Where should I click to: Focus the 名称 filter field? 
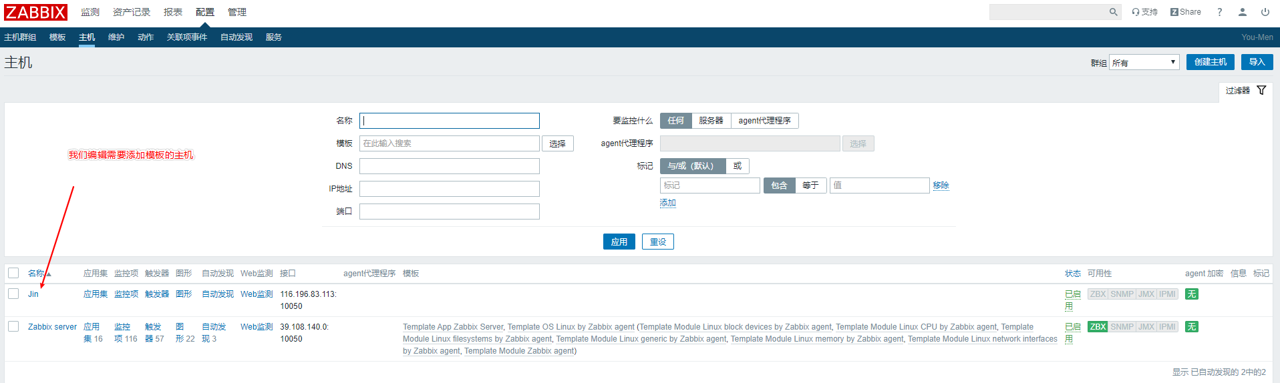[x=450, y=121]
